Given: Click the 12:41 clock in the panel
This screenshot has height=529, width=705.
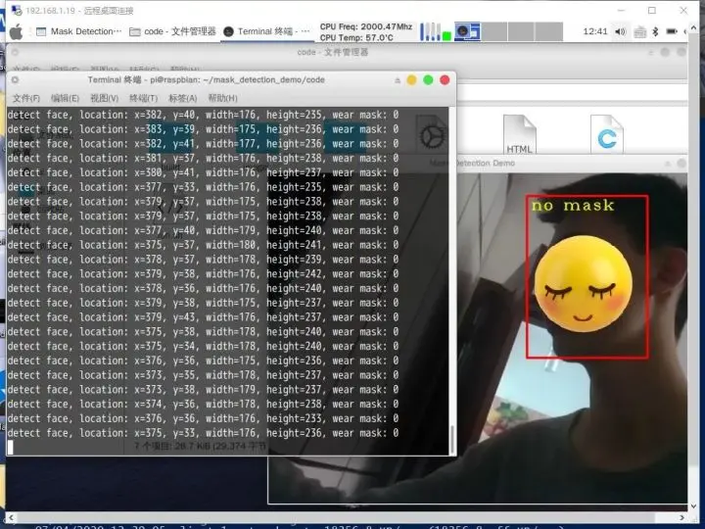Looking at the screenshot, I should click(x=595, y=31).
